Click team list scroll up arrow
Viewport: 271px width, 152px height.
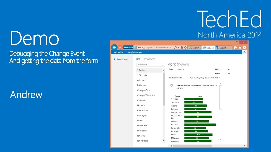coord(164,71)
